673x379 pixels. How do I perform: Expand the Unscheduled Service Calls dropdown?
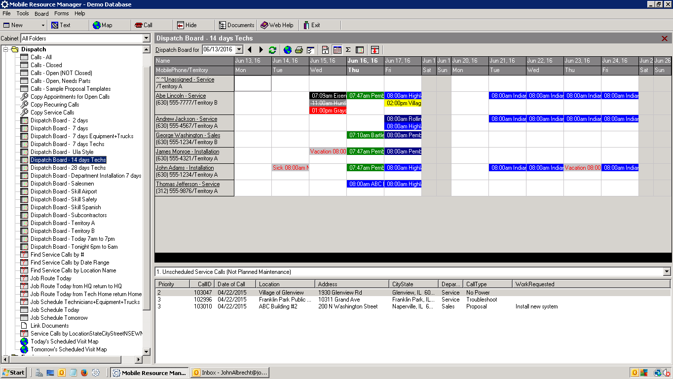tap(667, 272)
